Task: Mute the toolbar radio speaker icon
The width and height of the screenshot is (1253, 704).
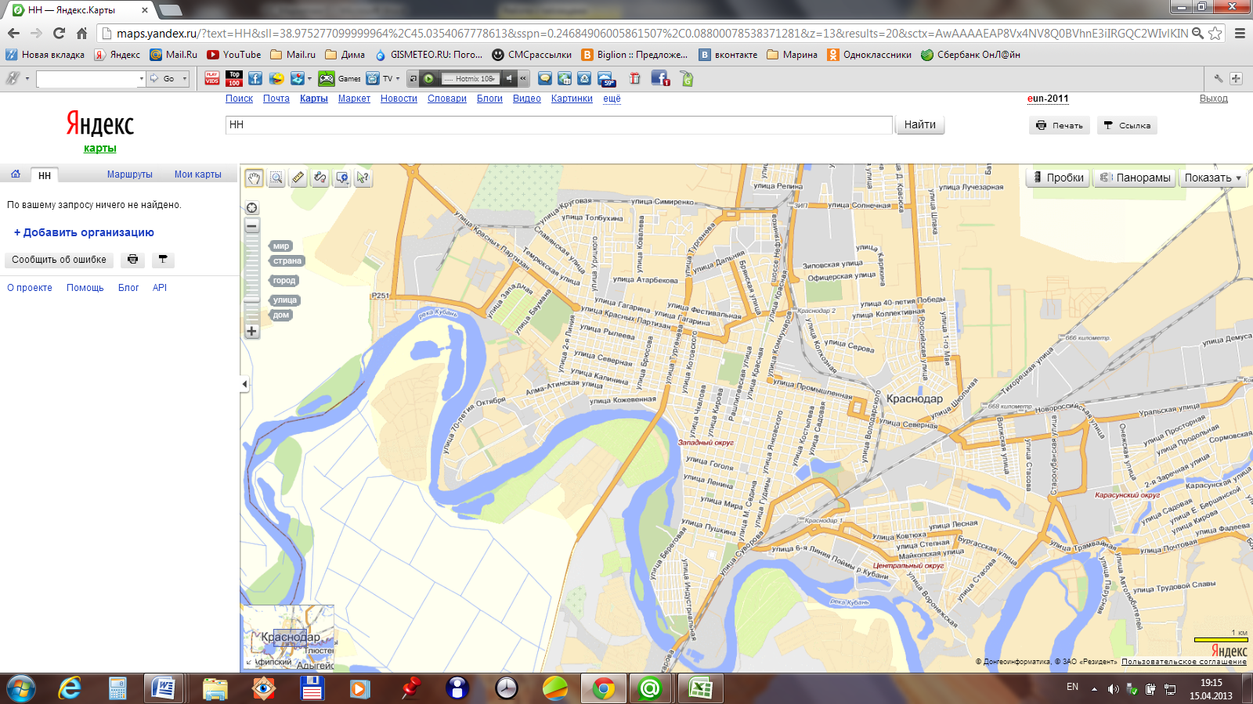Action: coord(509,78)
